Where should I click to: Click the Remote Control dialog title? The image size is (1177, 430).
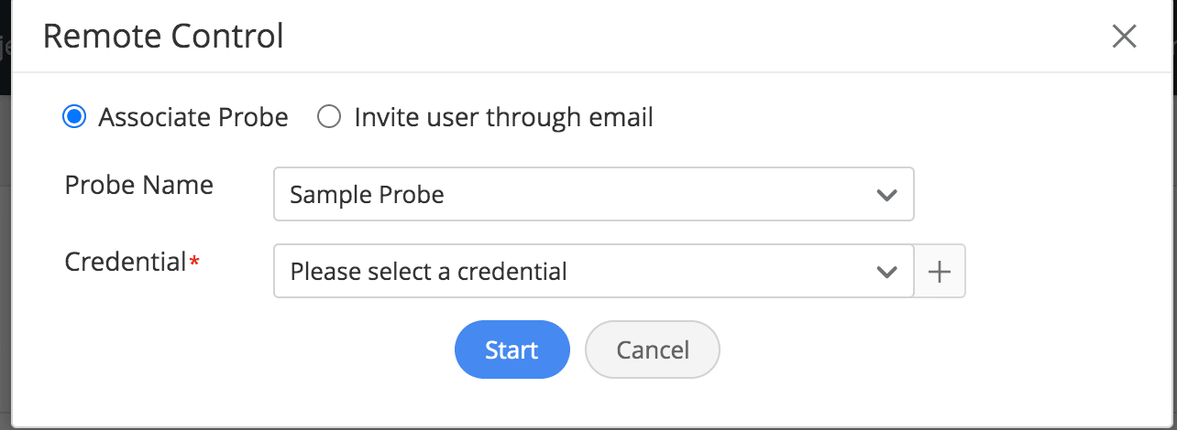pos(163,37)
